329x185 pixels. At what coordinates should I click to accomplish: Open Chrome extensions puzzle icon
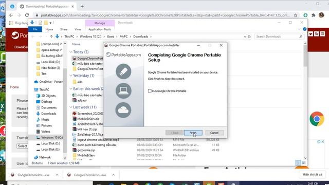pyautogui.click(x=314, y=15)
